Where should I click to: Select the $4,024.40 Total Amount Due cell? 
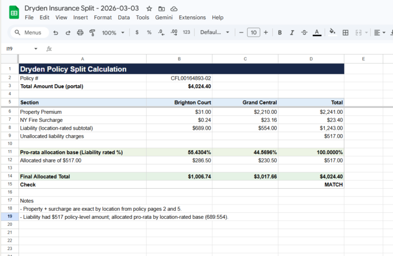tap(179, 86)
